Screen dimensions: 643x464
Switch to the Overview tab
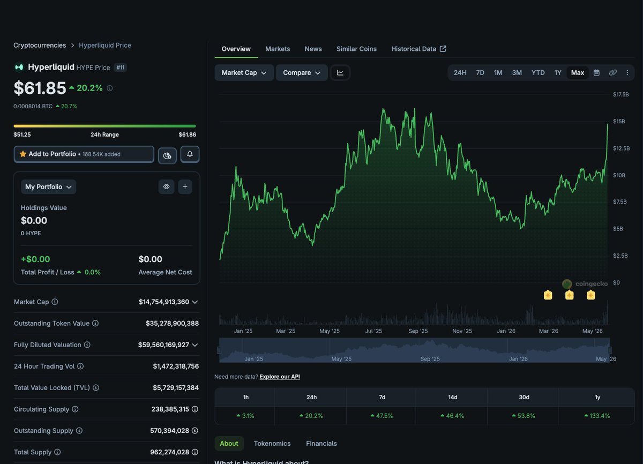[x=236, y=49]
